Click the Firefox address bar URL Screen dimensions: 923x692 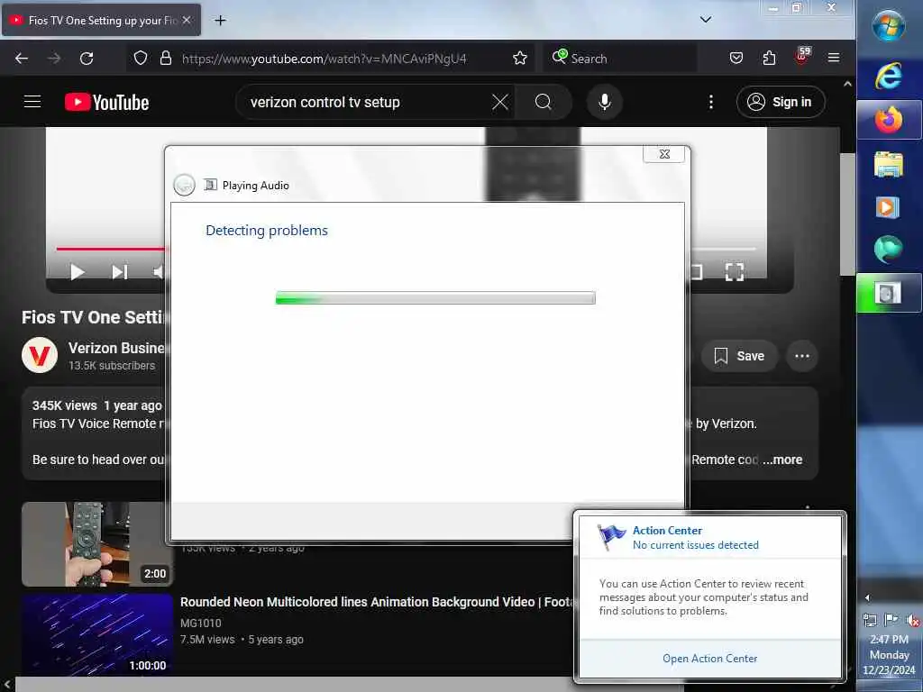[x=324, y=59]
